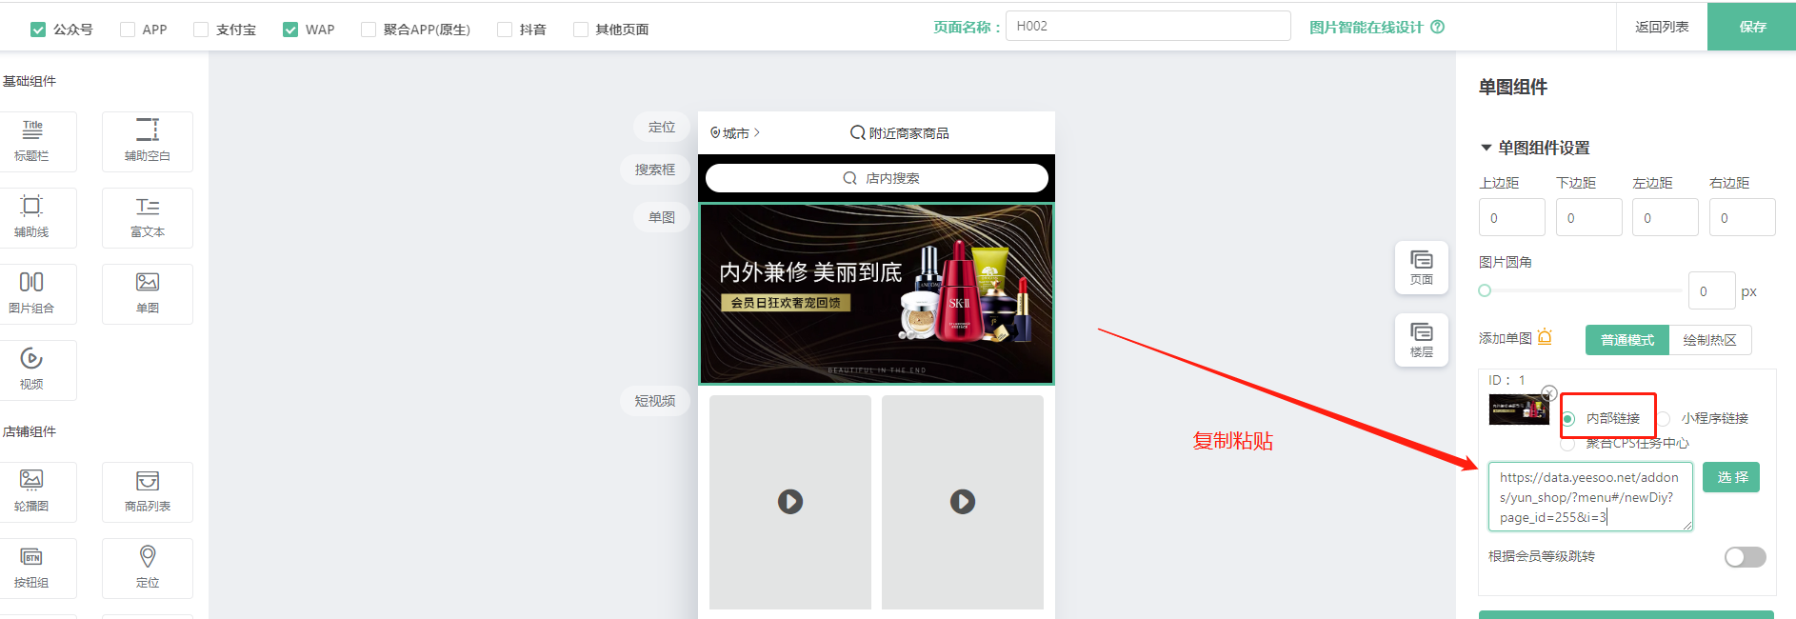Image resolution: width=1796 pixels, height=619 pixels.
Task: Click the 图片智能在线设计 link
Action: coord(1366,27)
